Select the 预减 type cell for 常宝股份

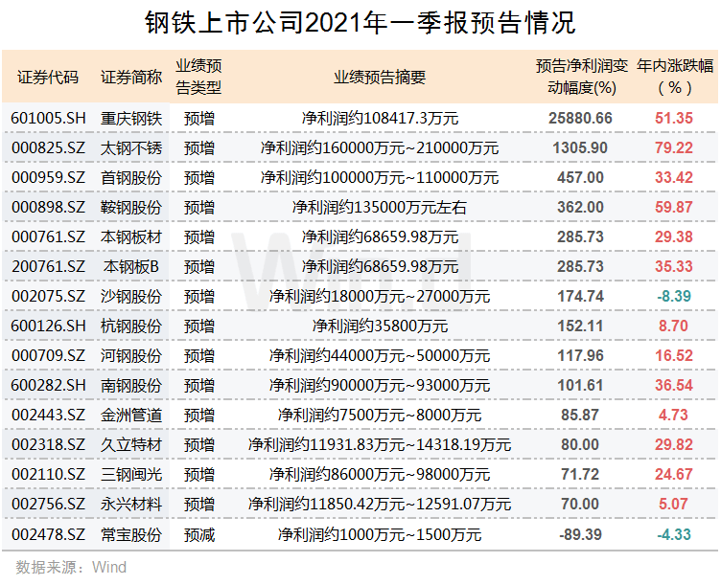click(x=200, y=534)
